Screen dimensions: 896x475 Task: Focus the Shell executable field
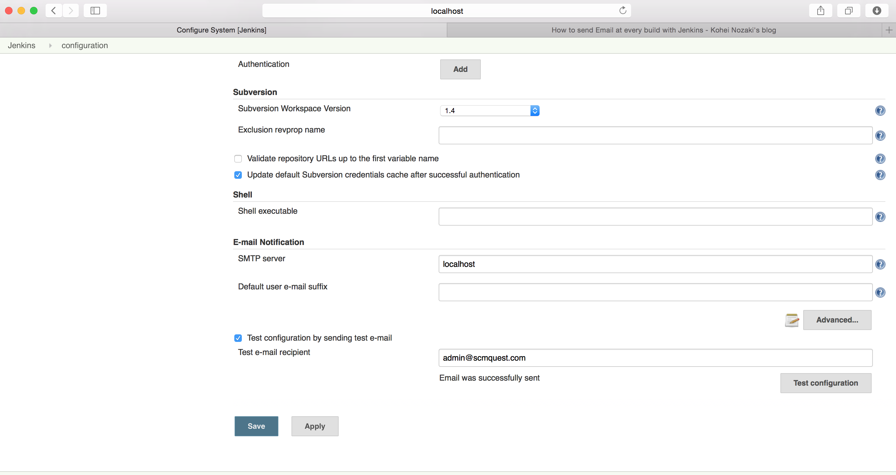655,217
